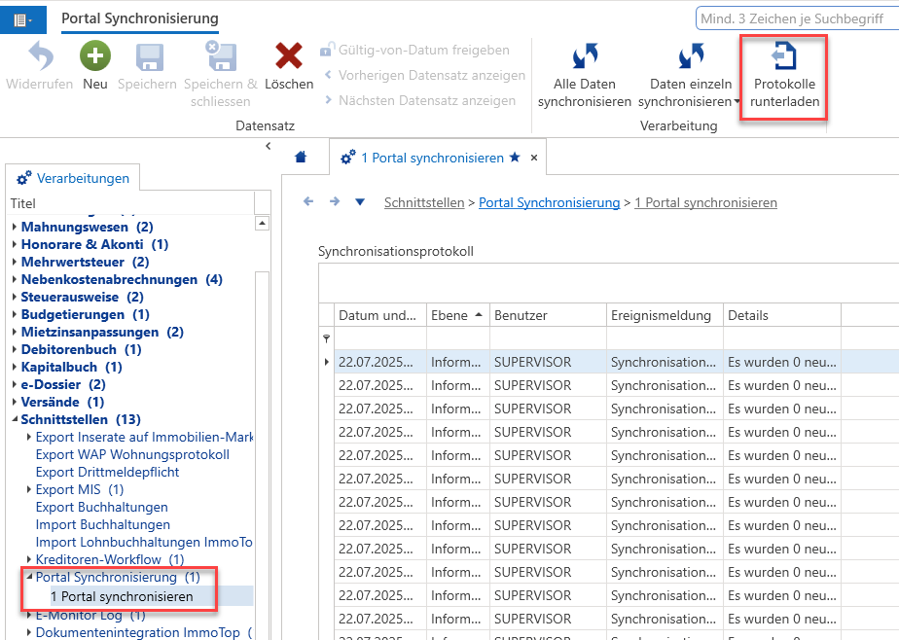Sort by the Ebene column header
This screenshot has height=640, width=899.
(457, 315)
